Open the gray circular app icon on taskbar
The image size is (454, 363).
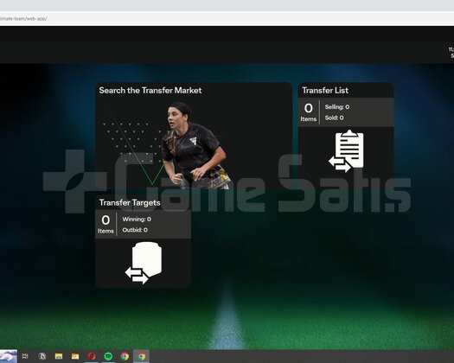point(42,356)
